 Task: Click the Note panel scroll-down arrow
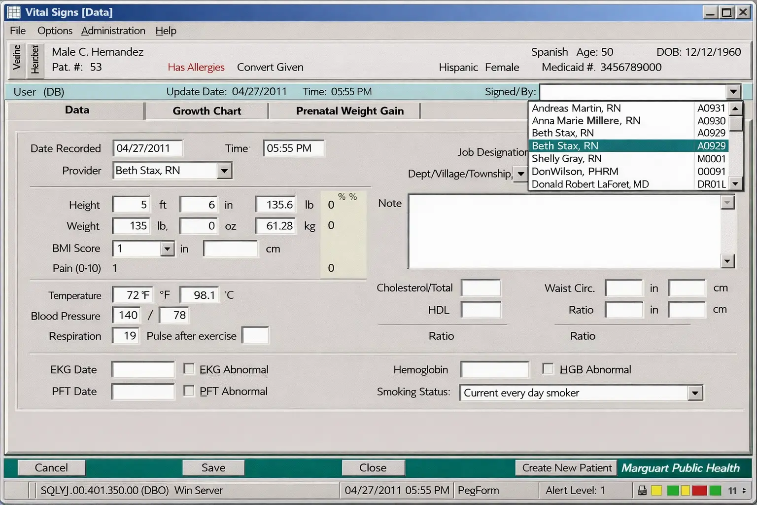[727, 261]
